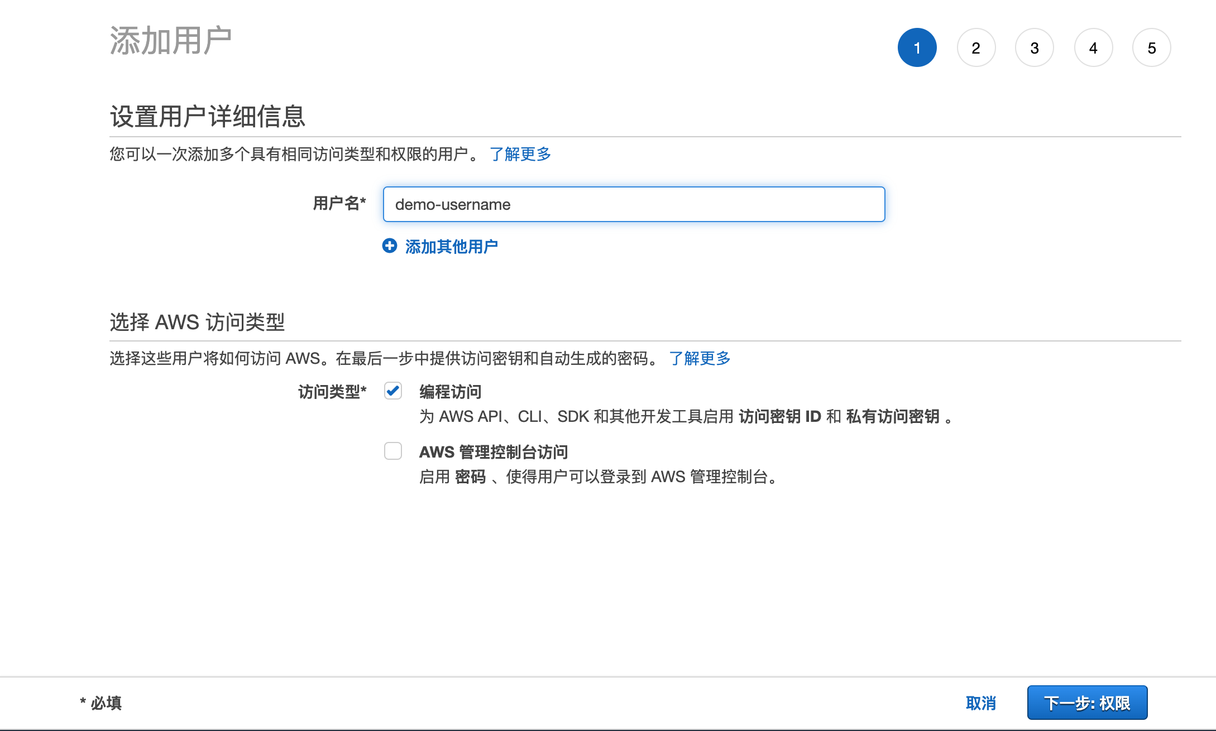
Task: Click 下一步: 权限 button
Action: click(x=1086, y=703)
